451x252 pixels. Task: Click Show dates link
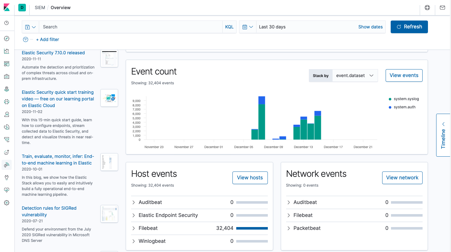(370, 27)
